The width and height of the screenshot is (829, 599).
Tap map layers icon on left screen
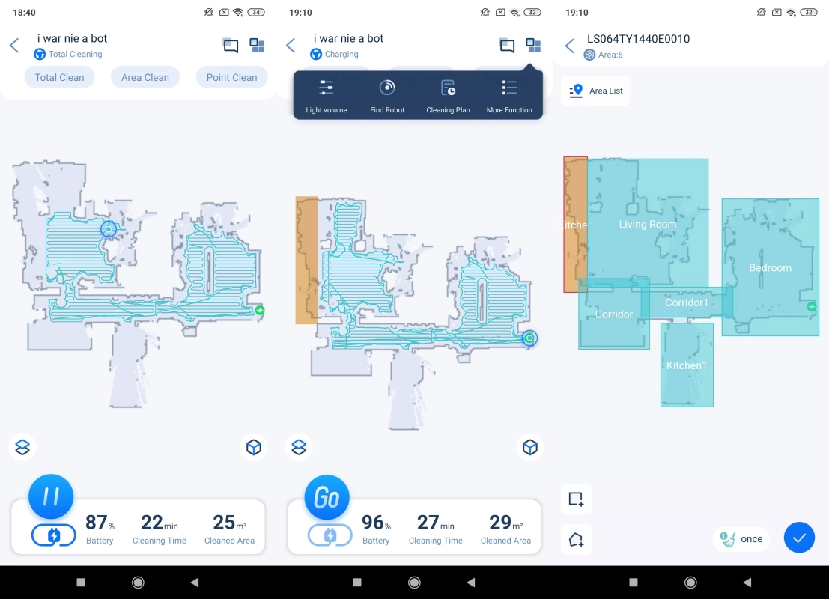tap(22, 447)
